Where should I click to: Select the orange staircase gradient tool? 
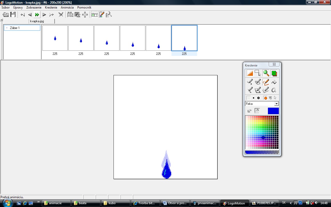[250, 73]
